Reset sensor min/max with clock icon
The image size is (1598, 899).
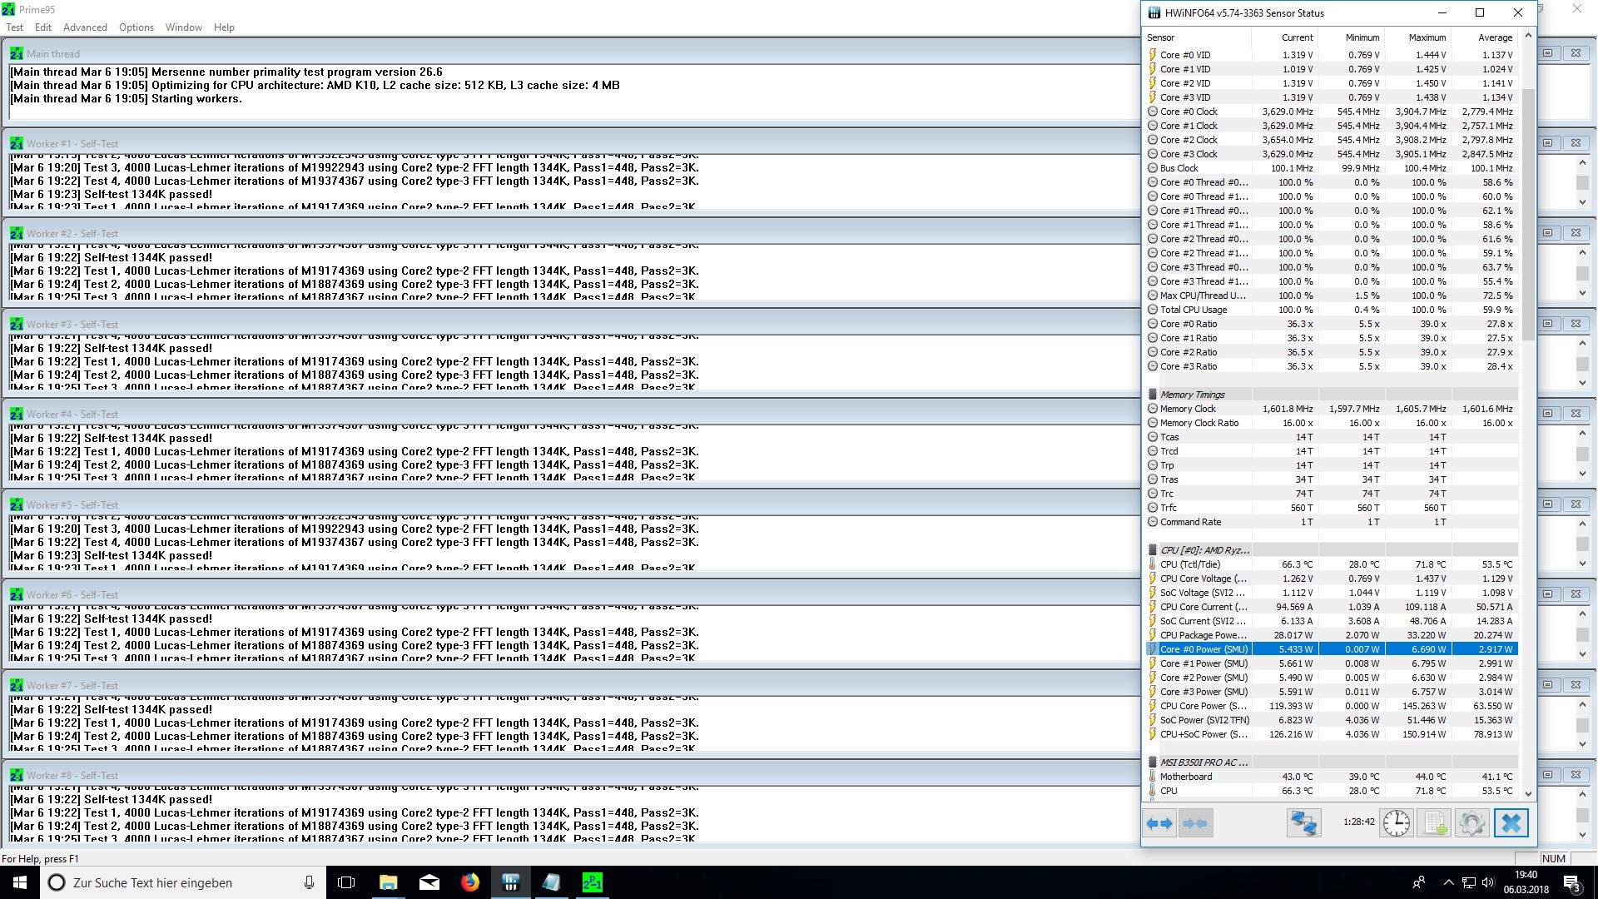pos(1396,823)
